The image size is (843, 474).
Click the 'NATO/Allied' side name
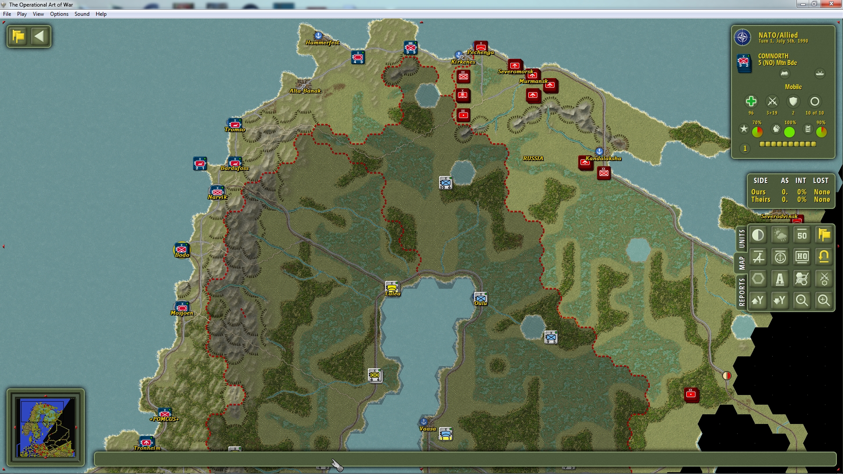(x=778, y=35)
